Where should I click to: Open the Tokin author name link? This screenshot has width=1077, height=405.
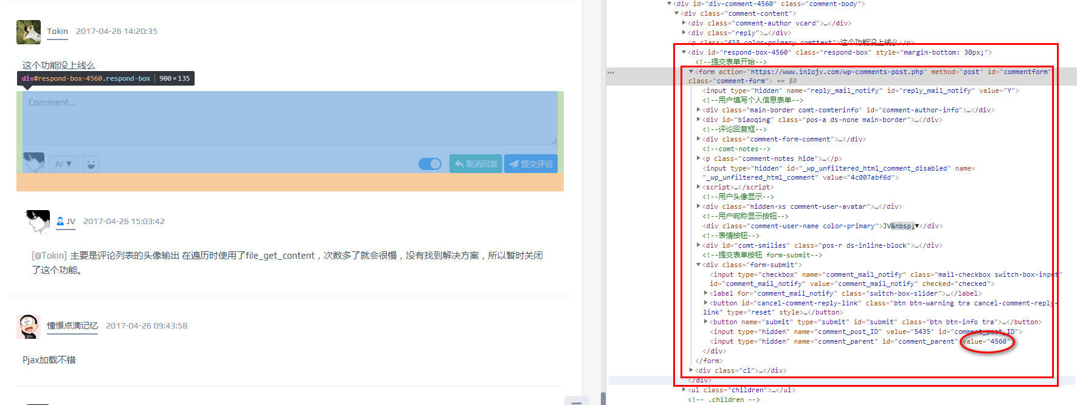58,32
